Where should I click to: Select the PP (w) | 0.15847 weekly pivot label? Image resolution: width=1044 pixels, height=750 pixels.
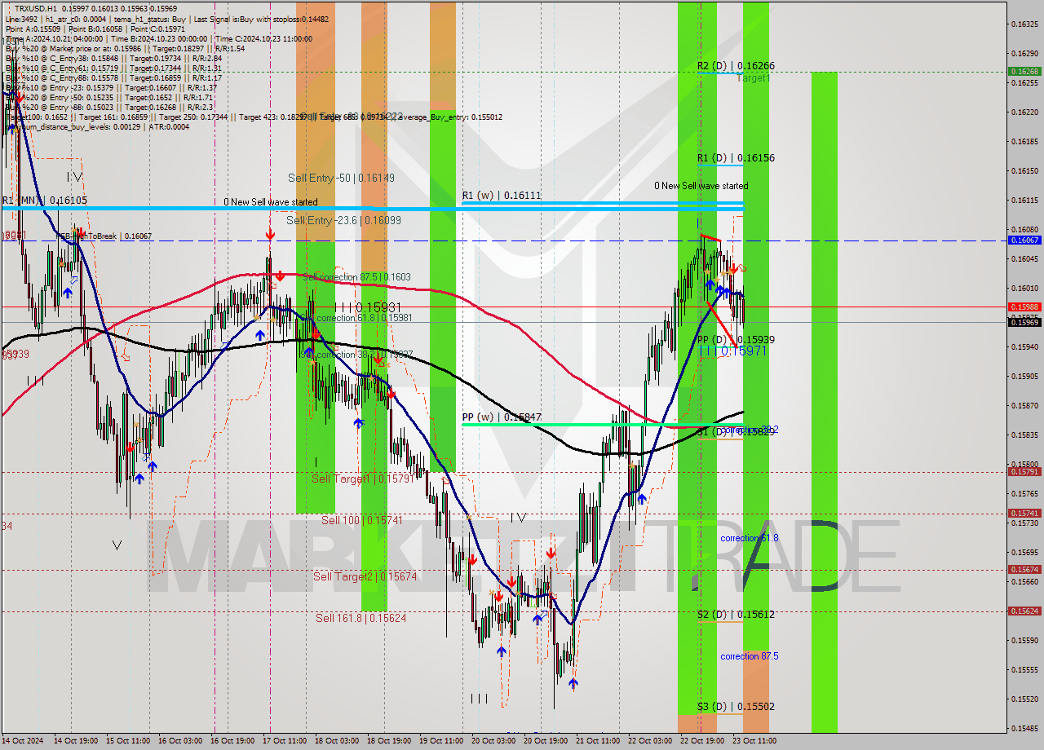tap(501, 417)
